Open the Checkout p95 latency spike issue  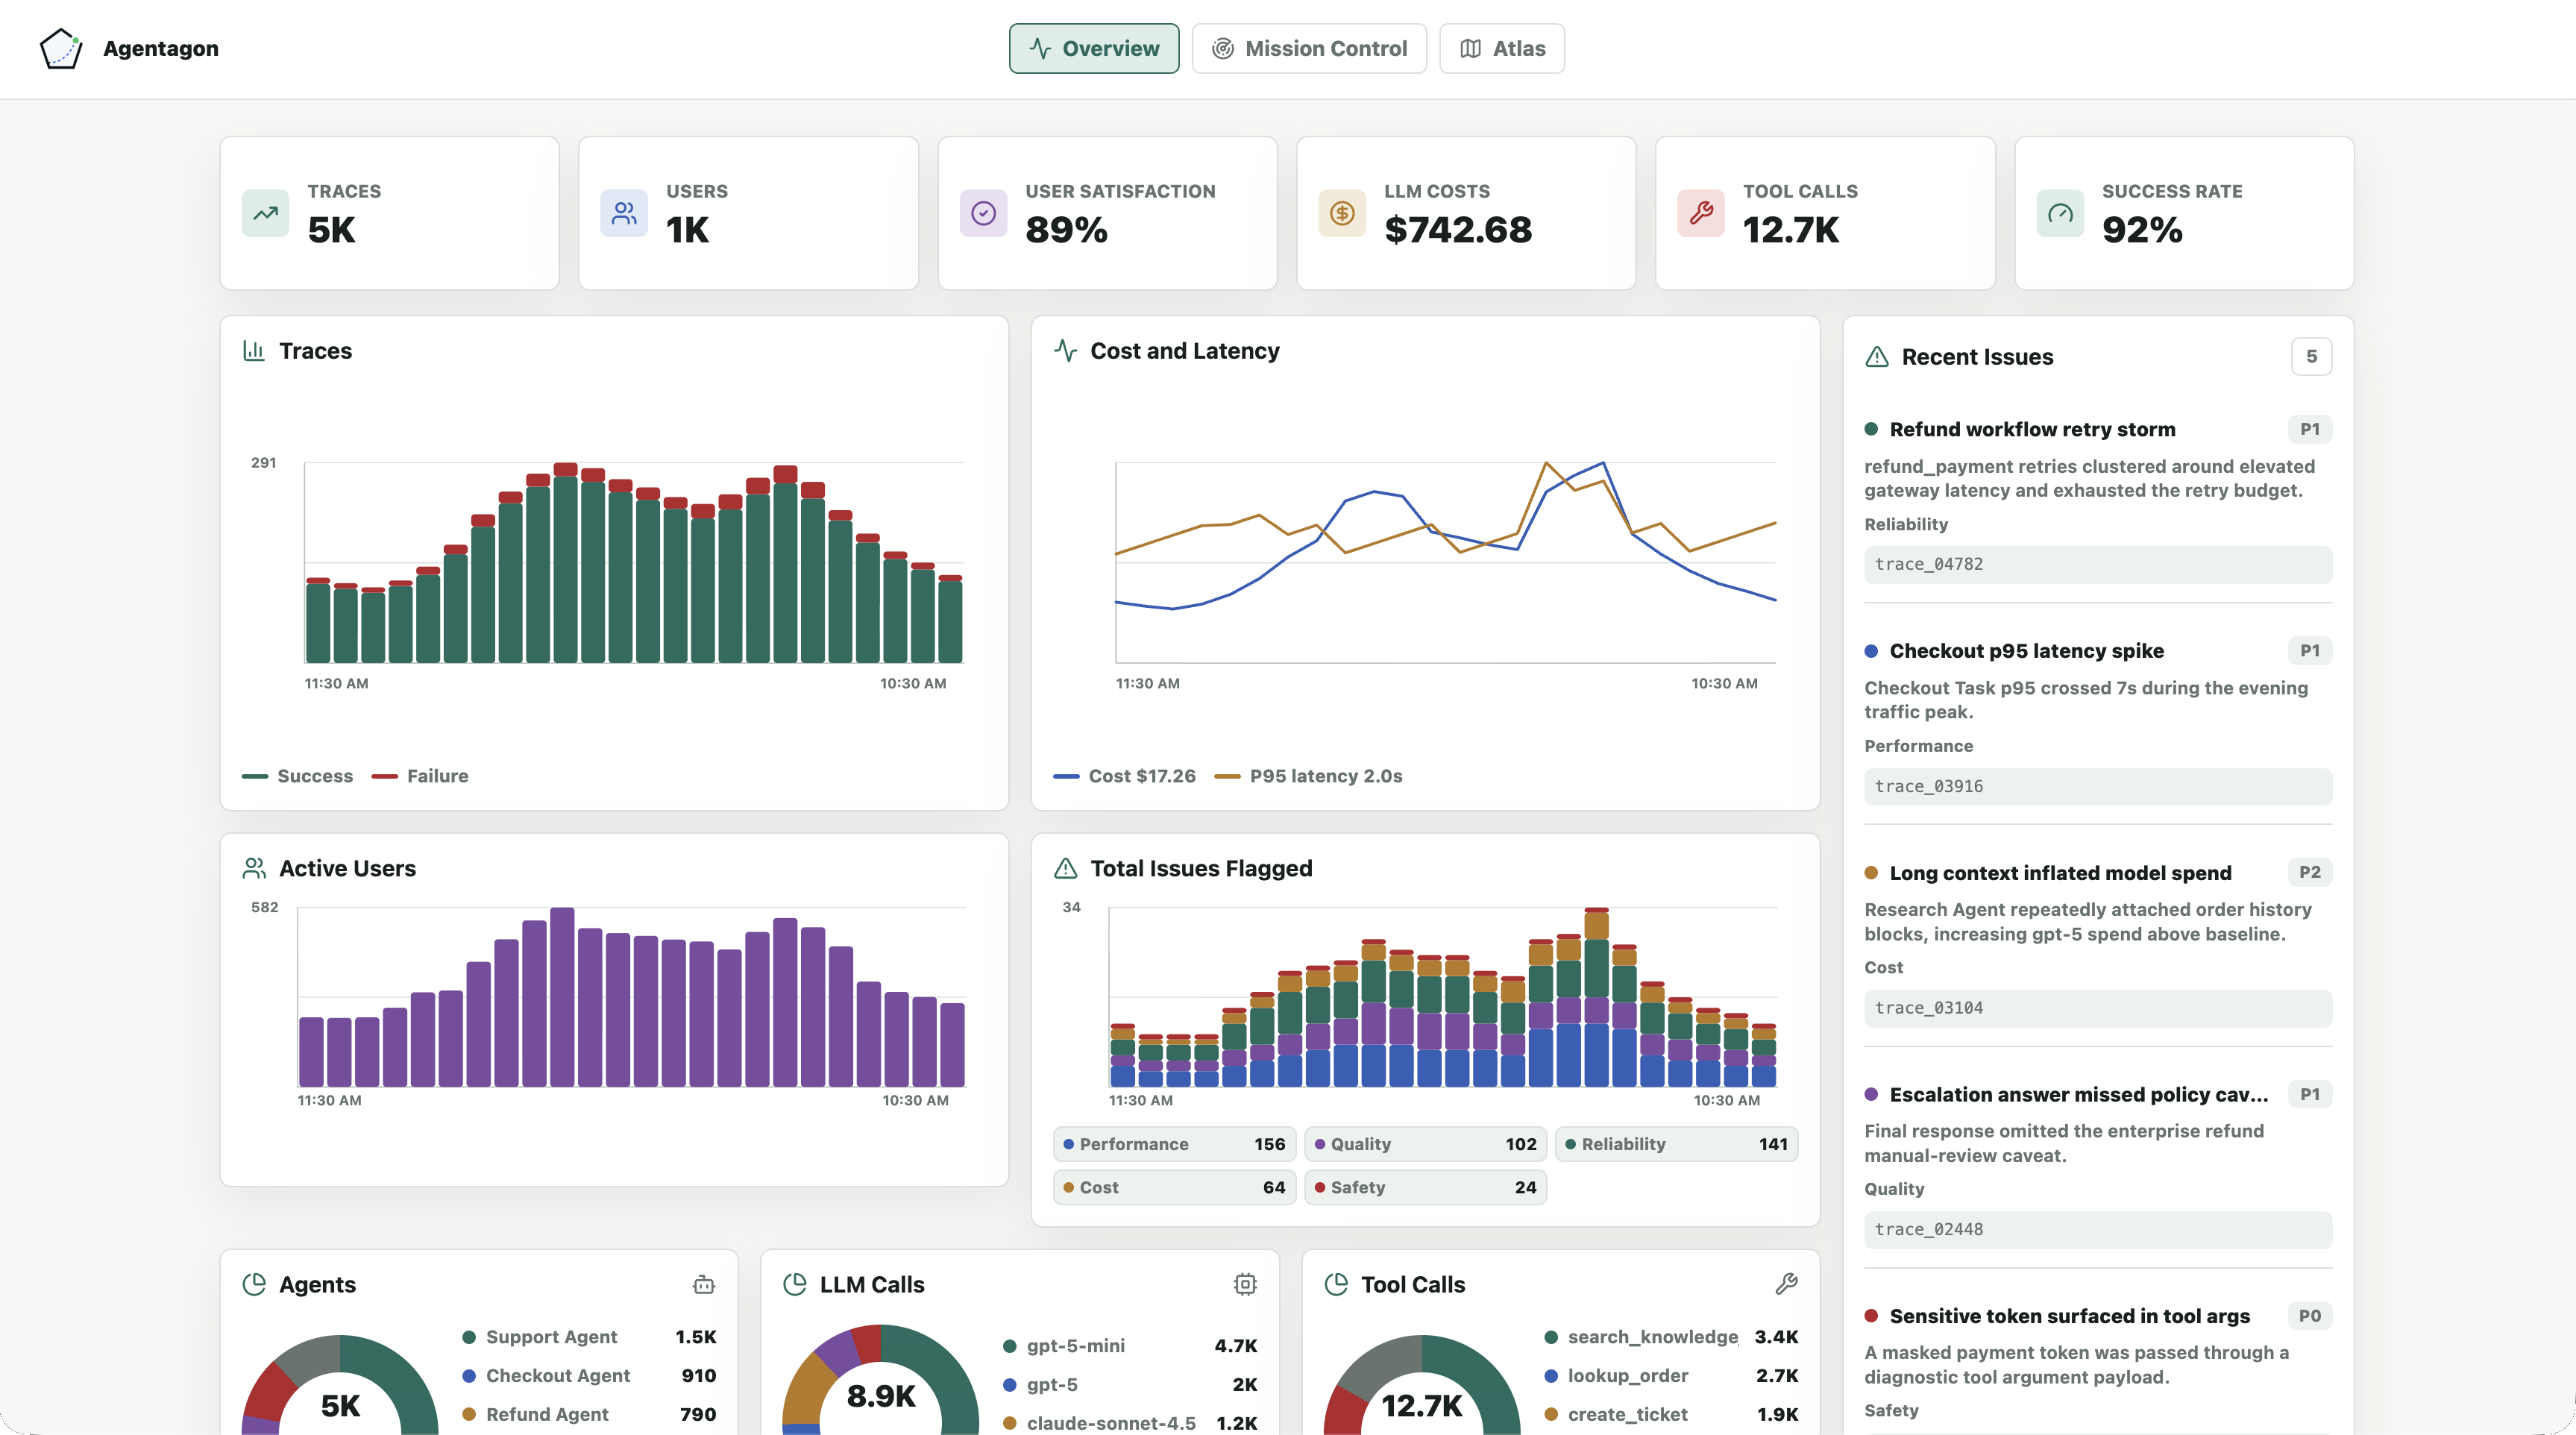pyautogui.click(x=2026, y=651)
